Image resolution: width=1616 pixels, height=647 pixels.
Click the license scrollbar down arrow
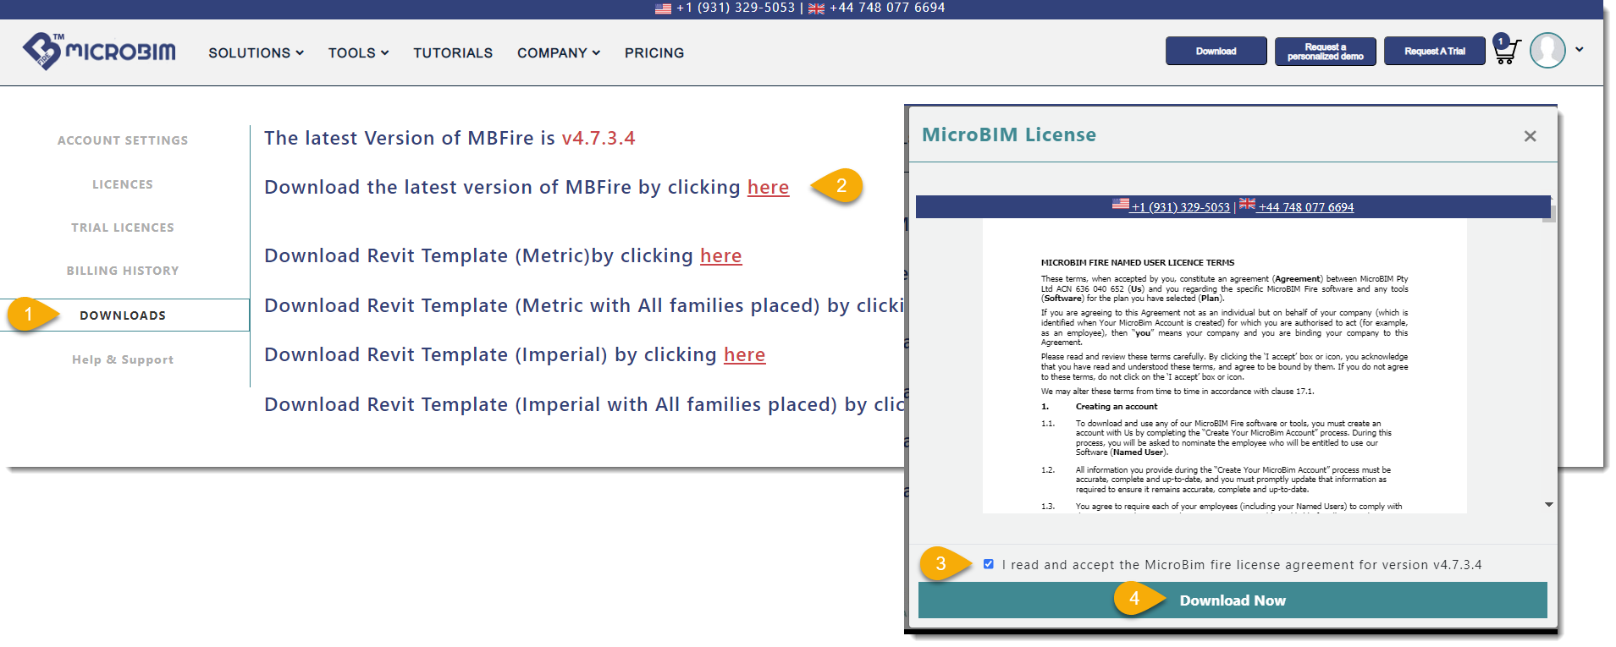[x=1549, y=504]
